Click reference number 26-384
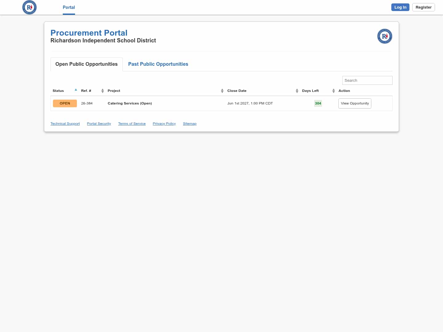Image resolution: width=443 pixels, height=332 pixels. (87, 103)
